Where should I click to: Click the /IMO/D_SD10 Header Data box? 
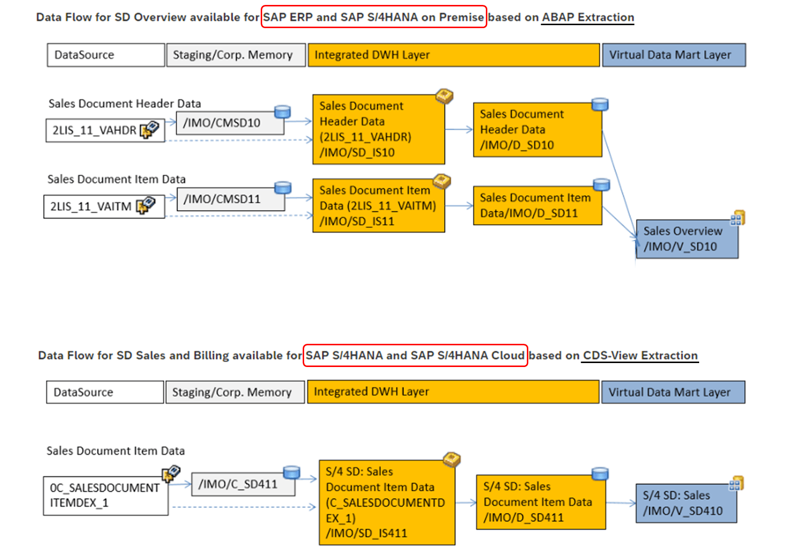tap(538, 130)
